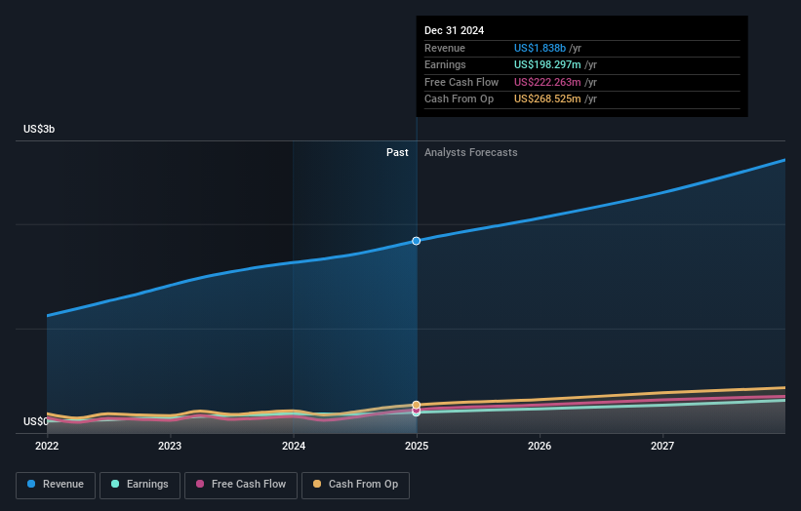
Task: Click the Revenue row label in tooltip
Action: pos(445,48)
